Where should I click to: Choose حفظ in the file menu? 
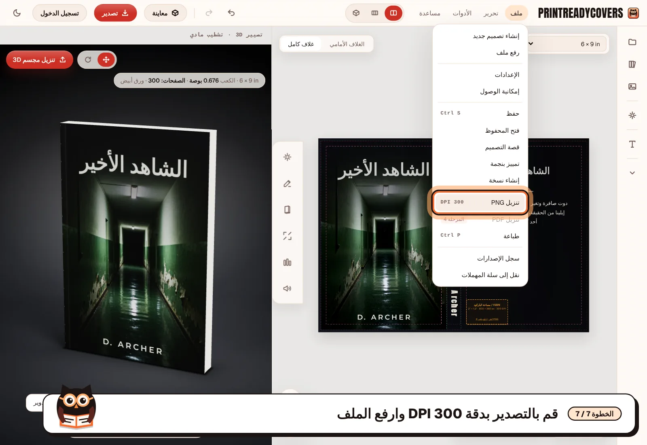(x=480, y=113)
